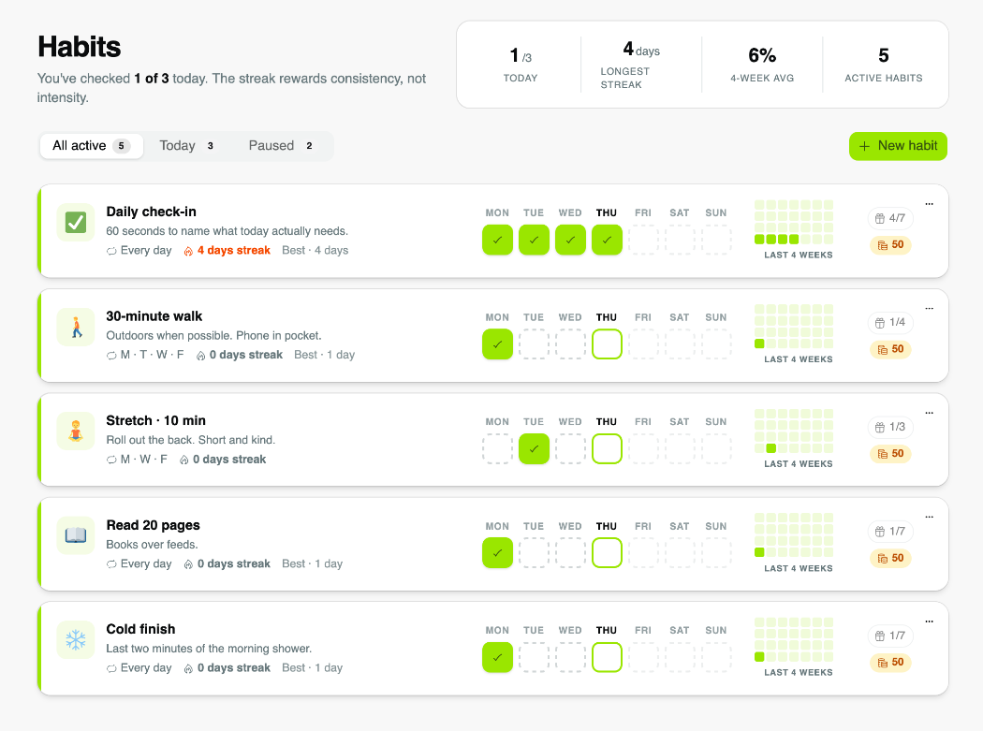
Task: Click the 'Books over feeds.' description
Action: tap(152, 545)
